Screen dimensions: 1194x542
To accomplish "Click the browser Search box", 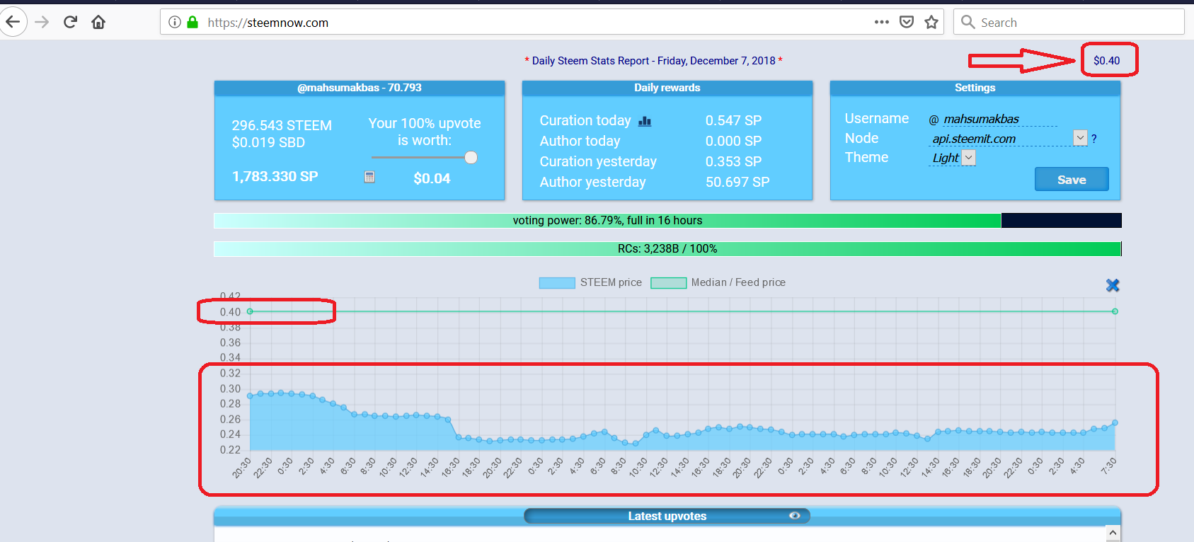I will click(1069, 22).
